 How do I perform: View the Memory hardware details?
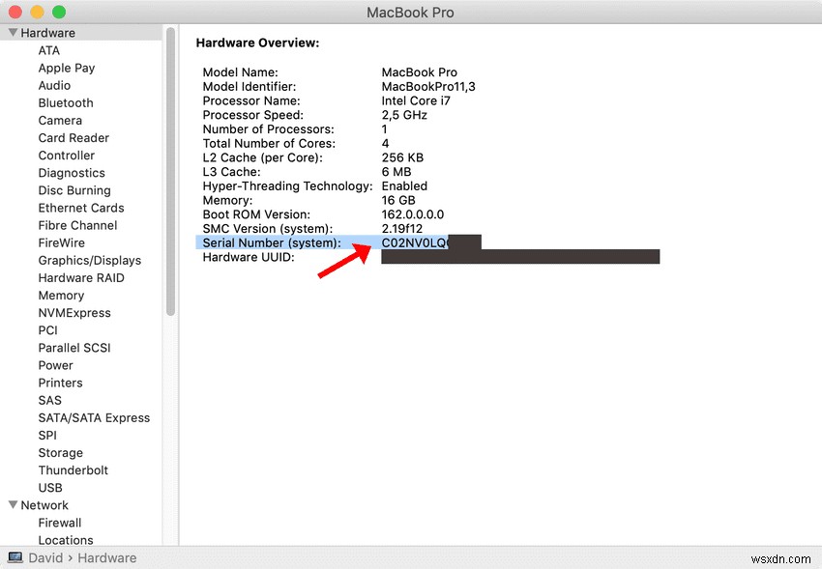click(61, 295)
